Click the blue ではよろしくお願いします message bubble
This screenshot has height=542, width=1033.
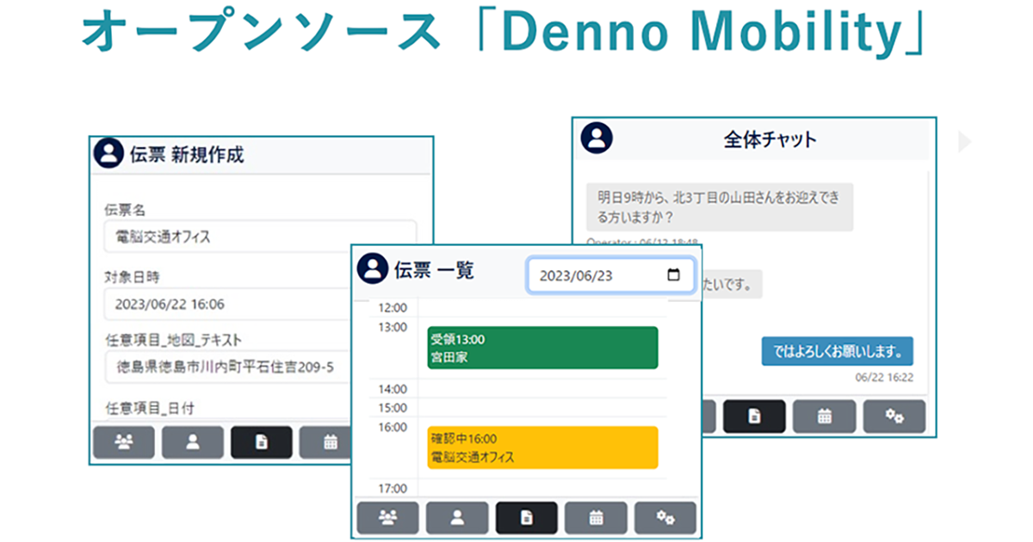click(836, 350)
